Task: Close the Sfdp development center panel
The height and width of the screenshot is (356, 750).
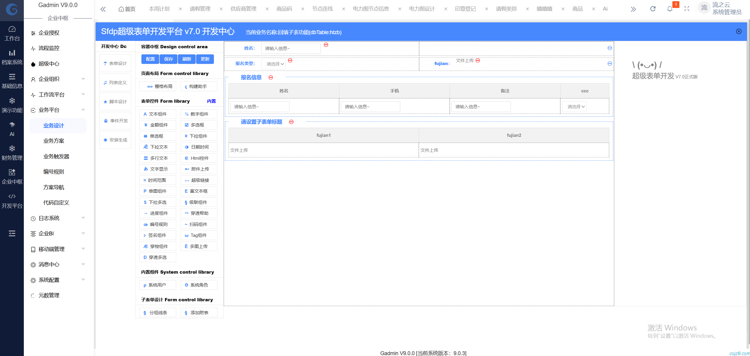Action: (739, 31)
